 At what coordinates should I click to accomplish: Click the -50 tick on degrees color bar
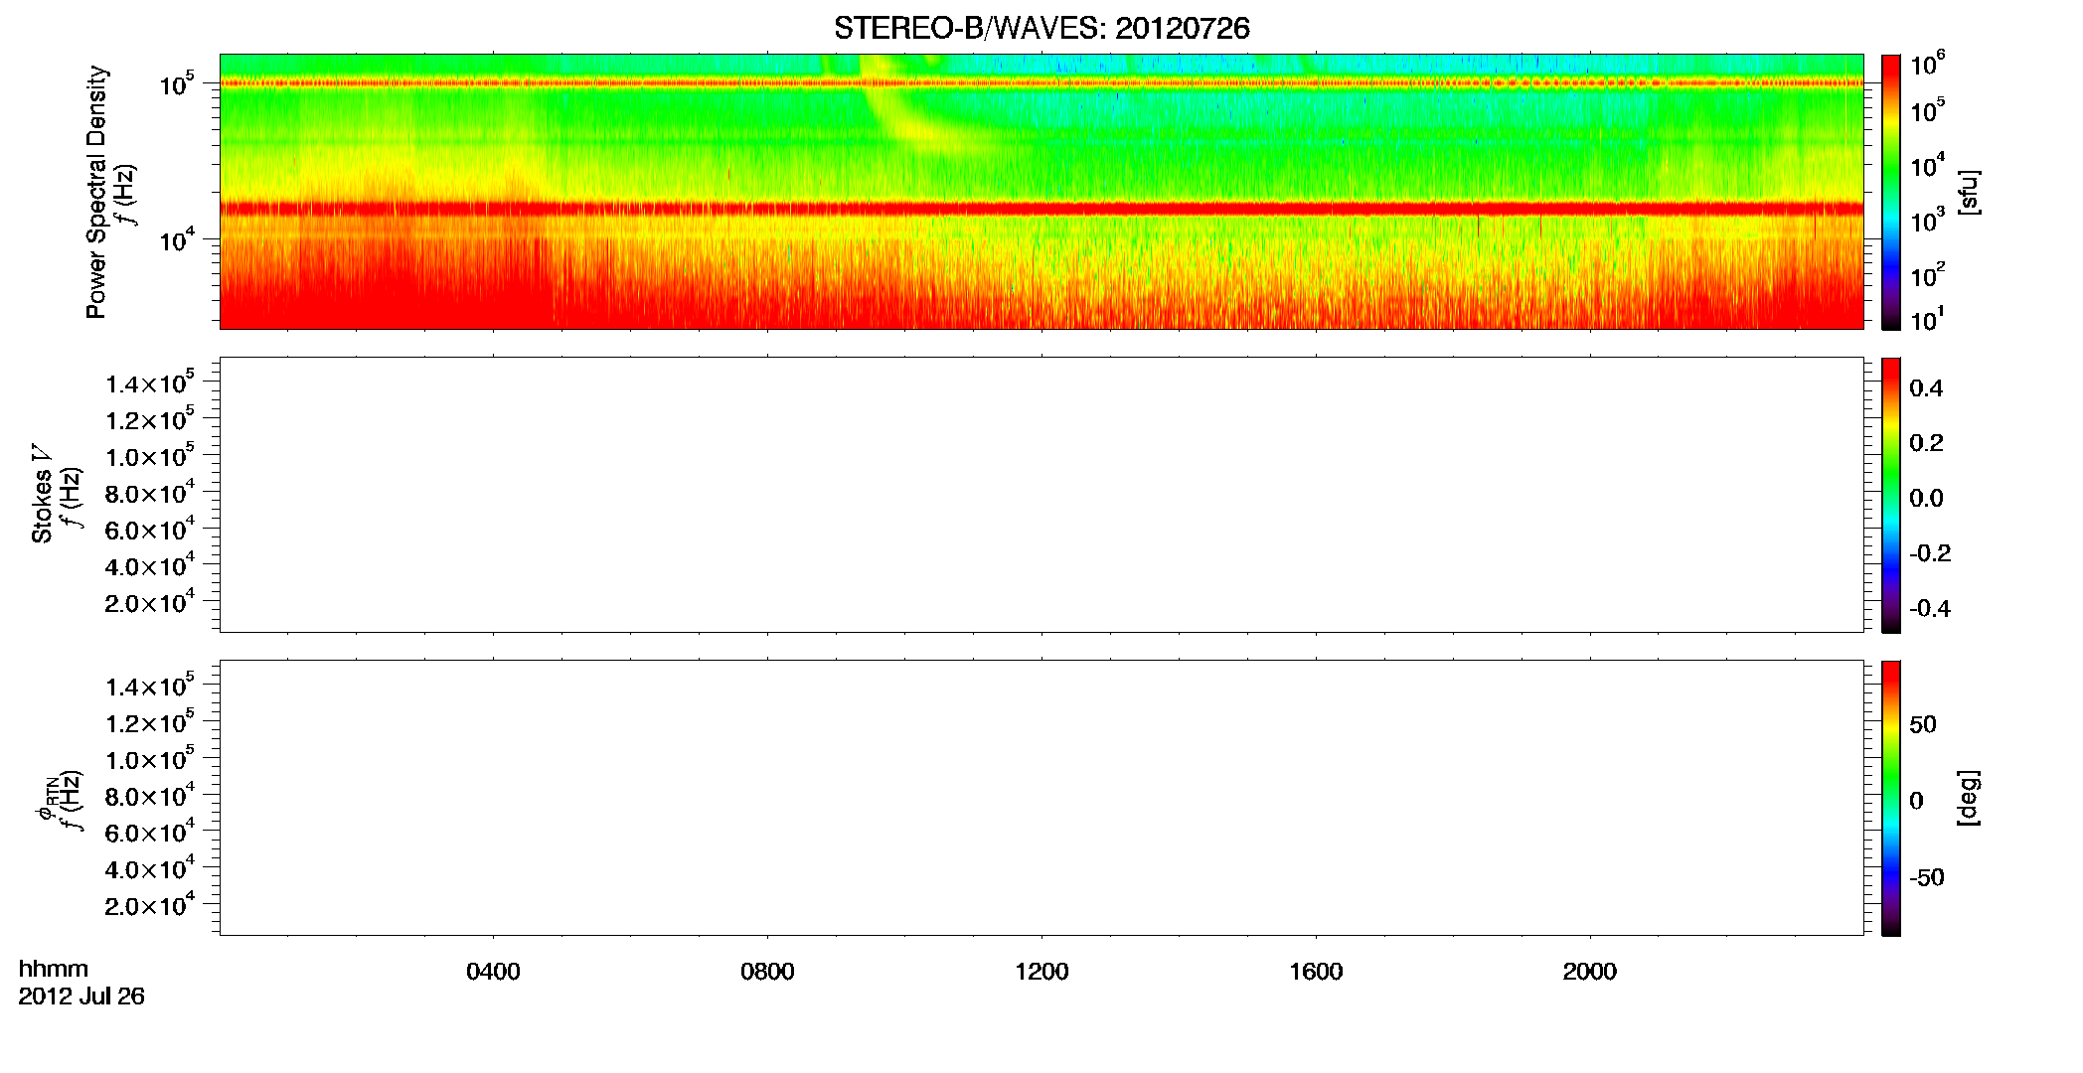[x=1926, y=877]
